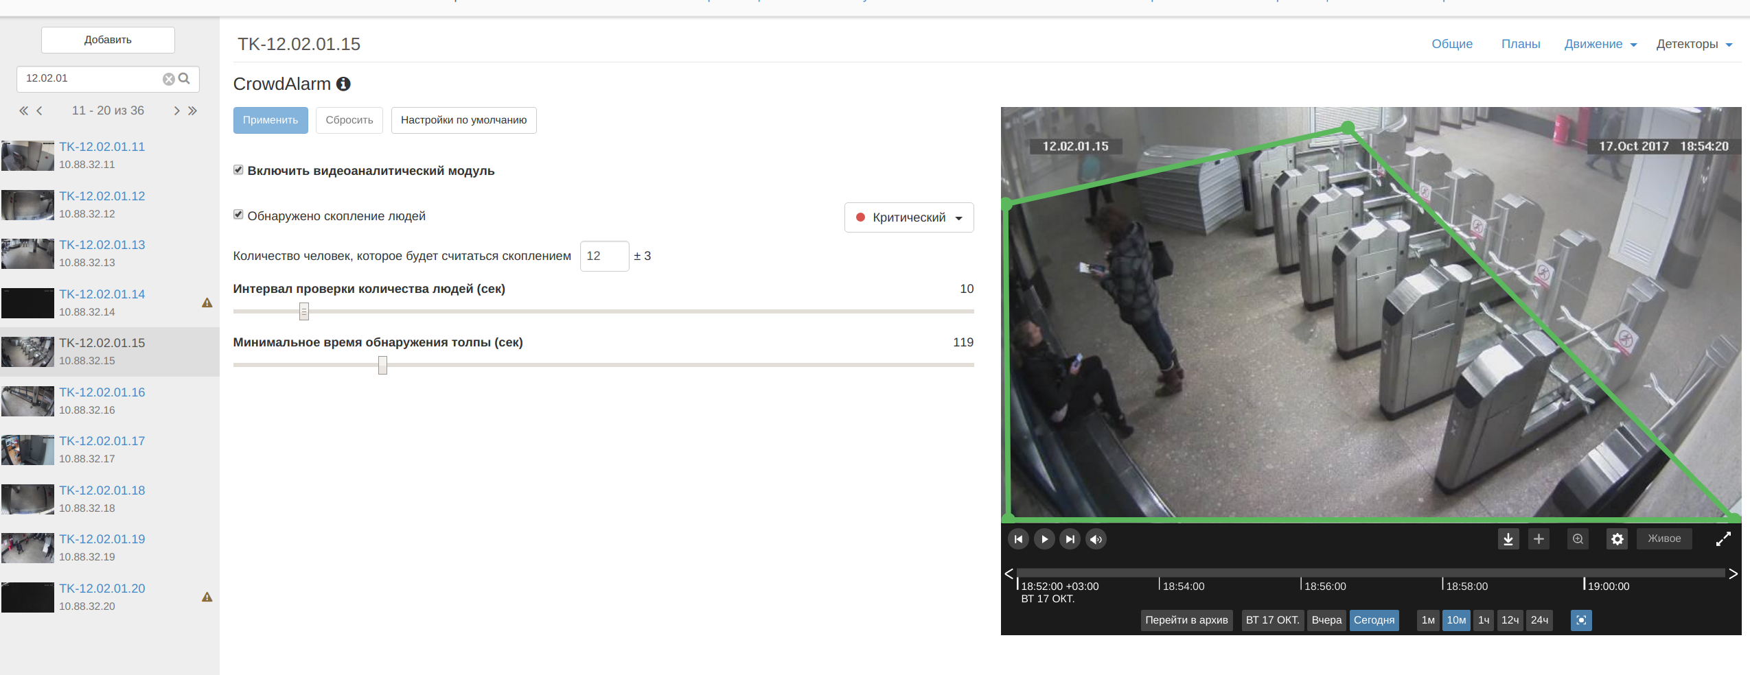The width and height of the screenshot is (1750, 675).
Task: Set timeline scale to 12ч
Action: coord(1510,620)
